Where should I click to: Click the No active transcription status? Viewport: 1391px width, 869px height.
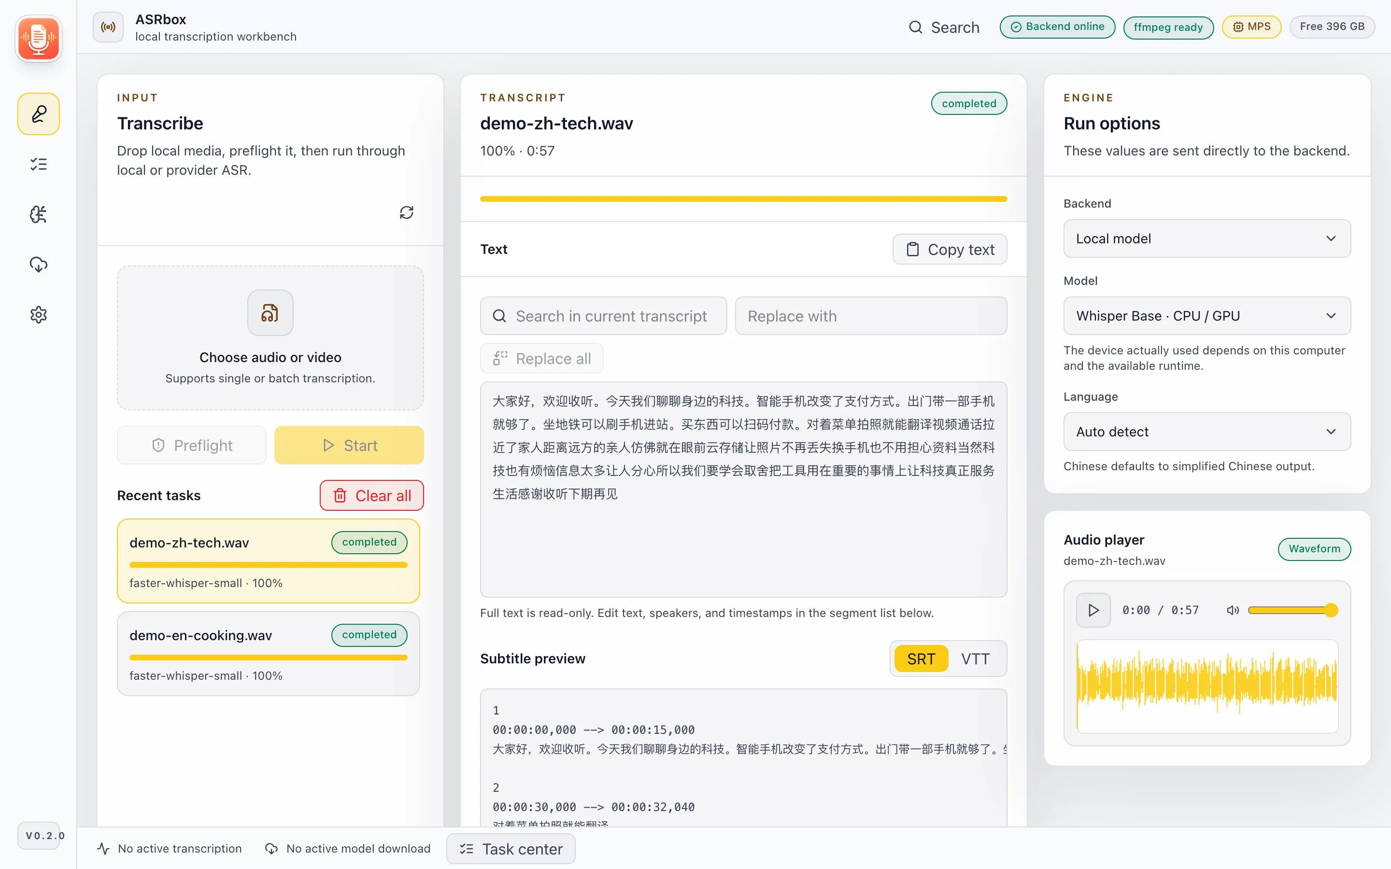(170, 848)
